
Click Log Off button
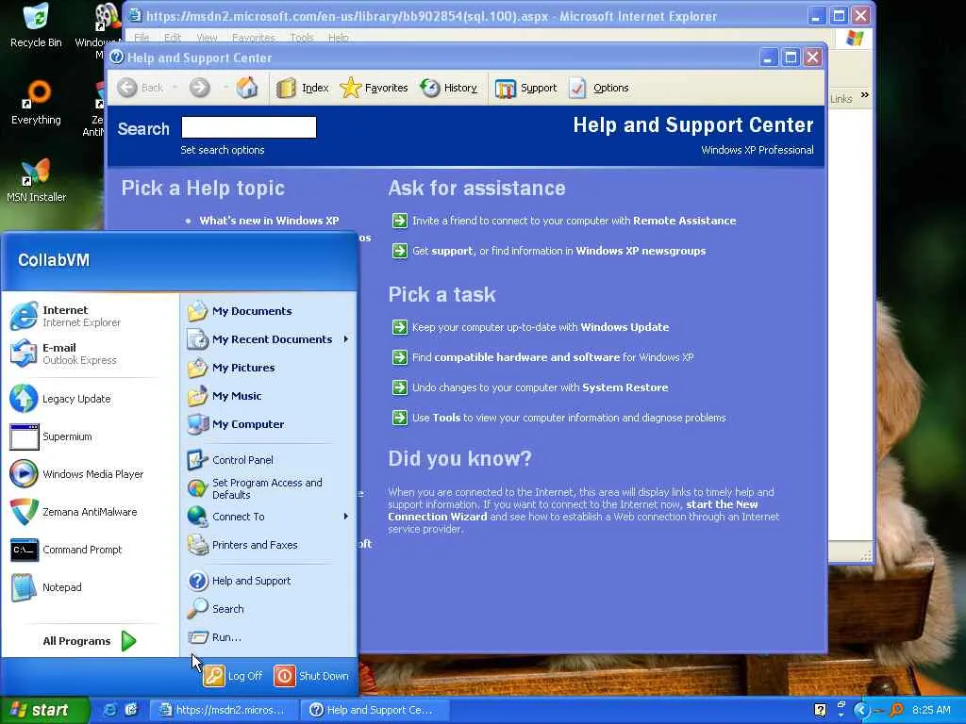(233, 676)
